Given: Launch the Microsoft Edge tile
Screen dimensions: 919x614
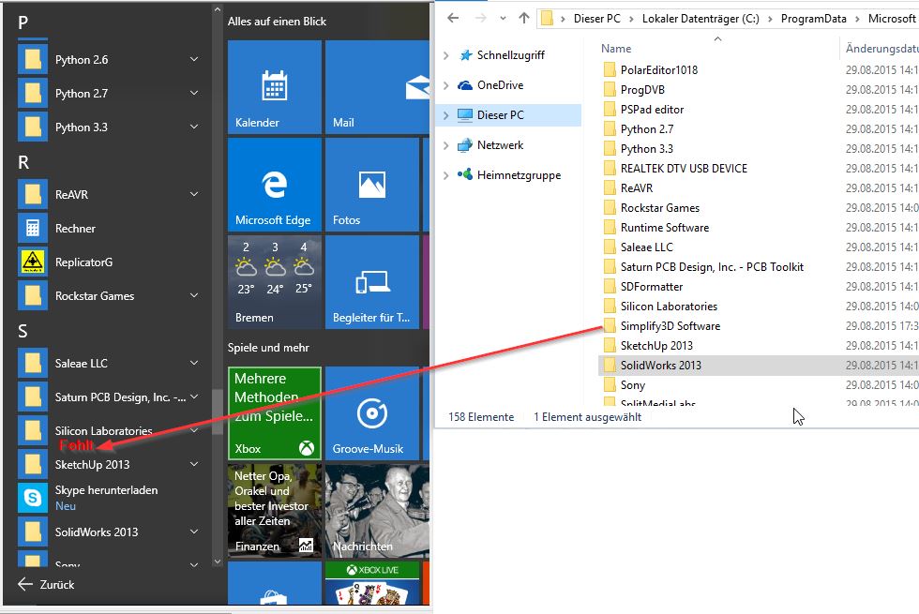Looking at the screenshot, I should (x=274, y=185).
